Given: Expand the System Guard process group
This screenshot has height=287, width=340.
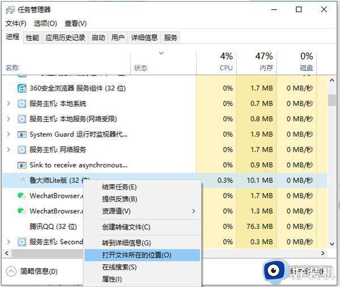Looking at the screenshot, I should tap(8, 134).
